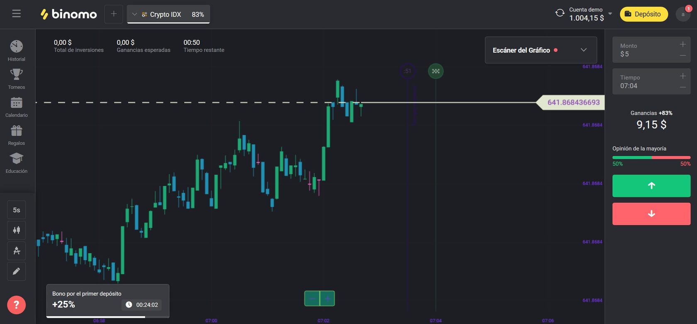This screenshot has height=324, width=697.
Task: Click the bonus countdown 00:24:02 timer
Action: pyautogui.click(x=142, y=305)
